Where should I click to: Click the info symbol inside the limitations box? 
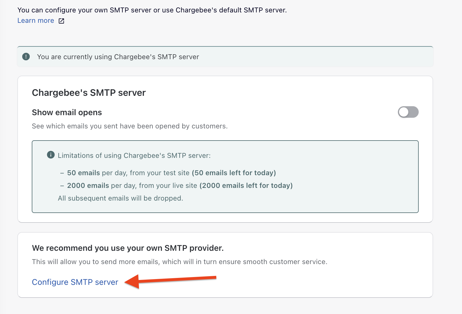click(51, 155)
